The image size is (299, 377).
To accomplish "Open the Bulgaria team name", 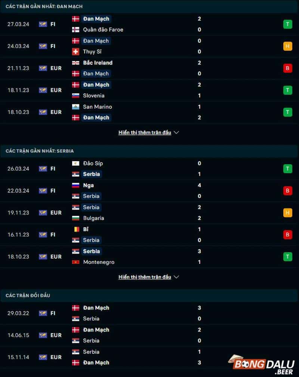I will coord(93,218).
